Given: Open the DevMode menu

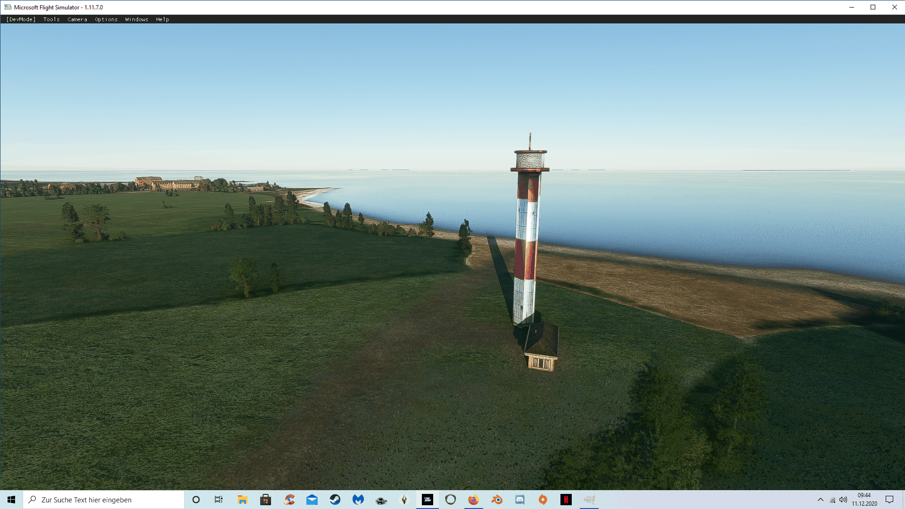Looking at the screenshot, I should [x=21, y=19].
